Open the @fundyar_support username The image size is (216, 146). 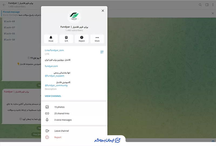(x=55, y=76)
